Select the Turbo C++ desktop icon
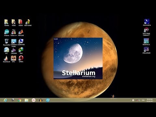Image resolution: width=156 pixels, height=117 pixels. tap(14, 33)
